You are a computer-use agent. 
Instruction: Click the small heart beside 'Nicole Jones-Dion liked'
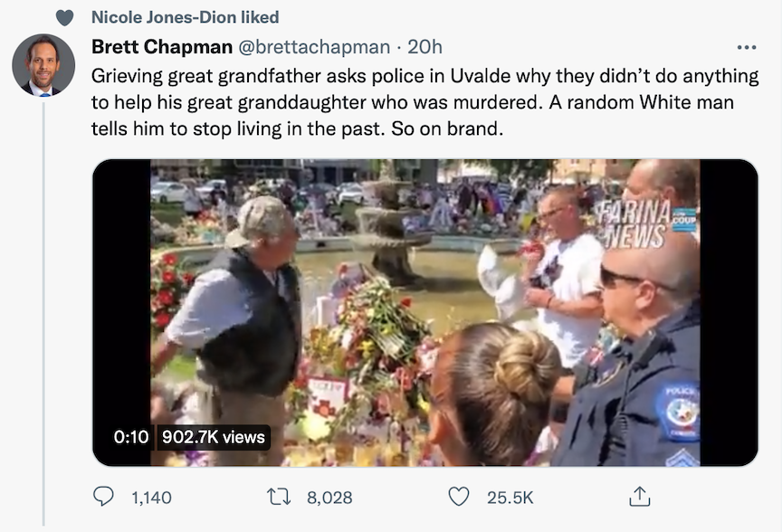(x=64, y=17)
